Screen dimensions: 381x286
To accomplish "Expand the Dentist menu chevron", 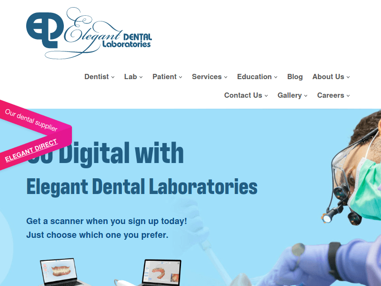I will 113,77.
